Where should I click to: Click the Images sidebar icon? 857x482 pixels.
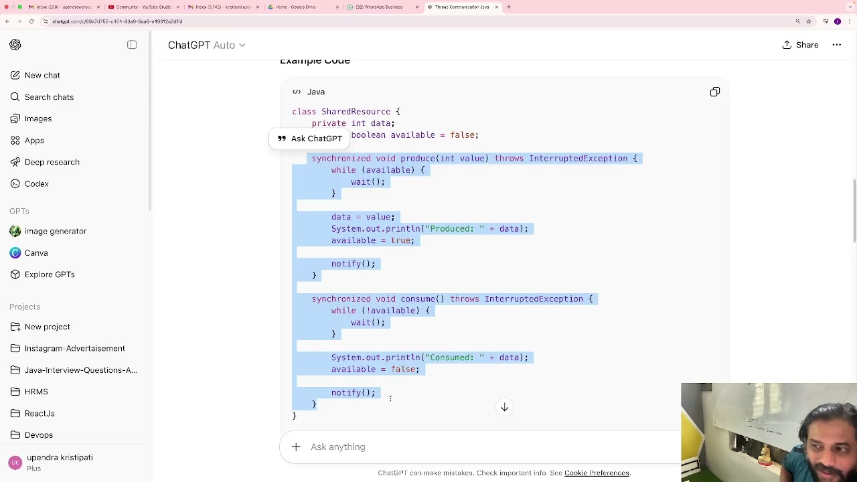[x=15, y=118]
